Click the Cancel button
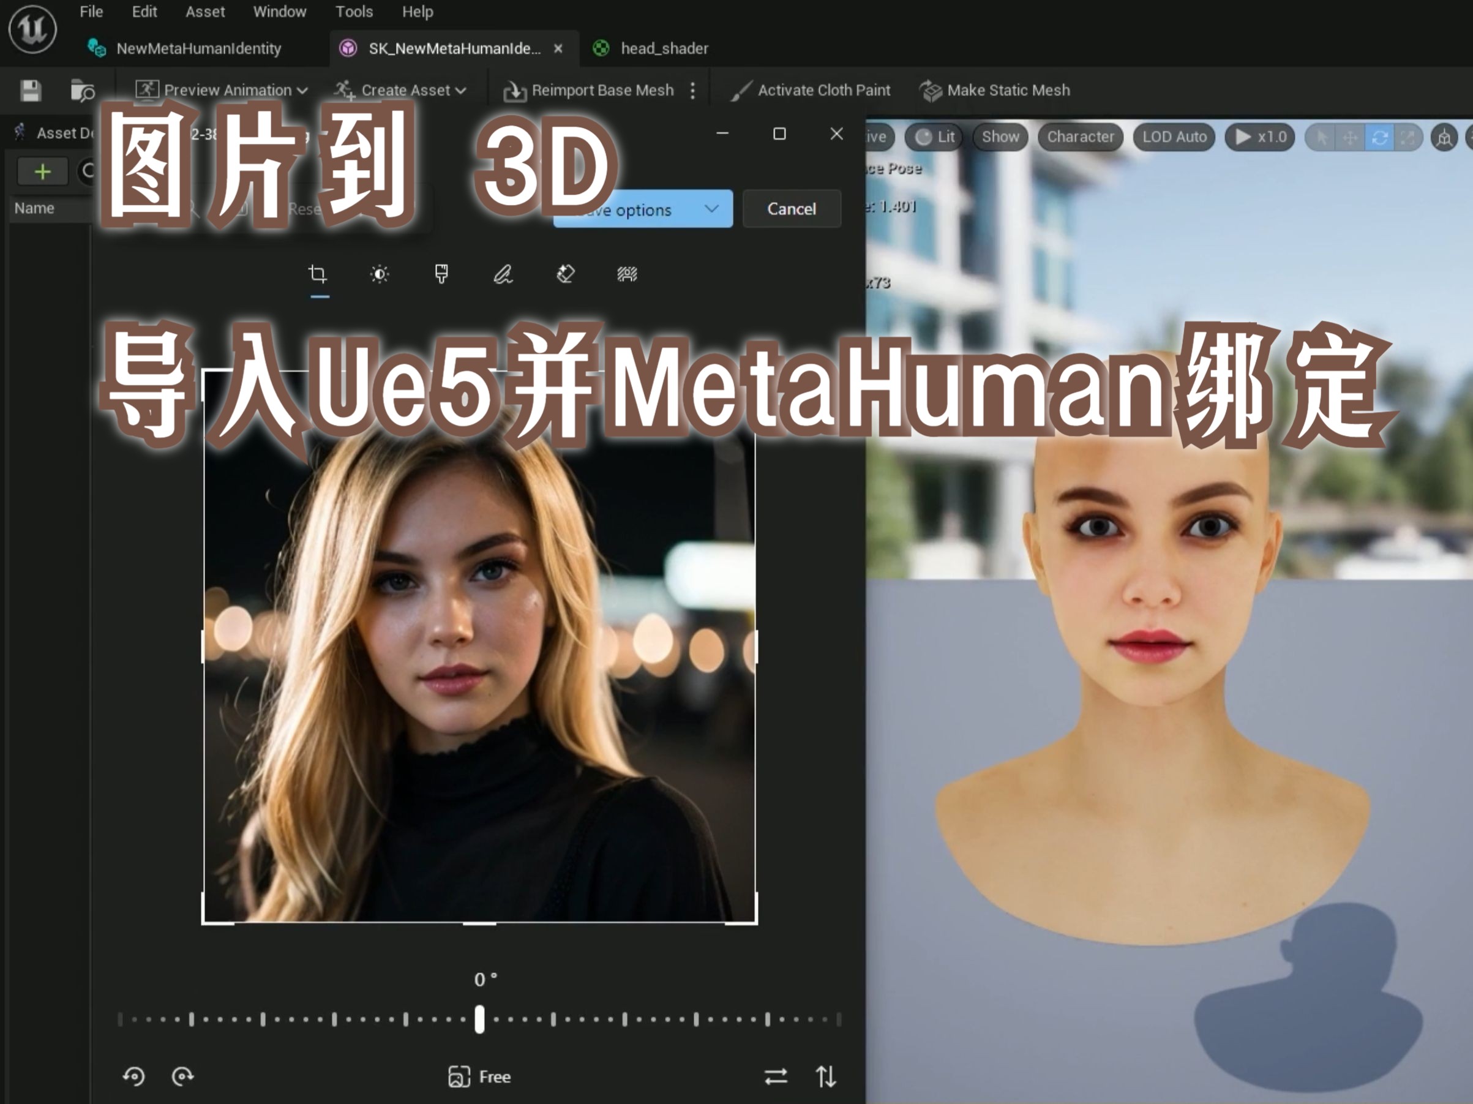The height and width of the screenshot is (1104, 1473). (x=791, y=209)
